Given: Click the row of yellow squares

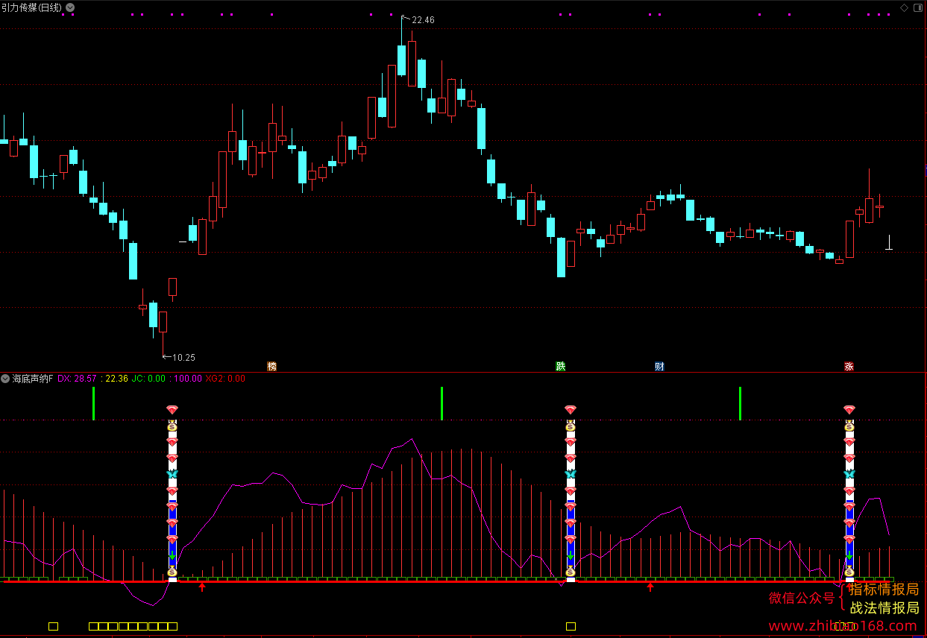Looking at the screenshot, I should point(133,626).
